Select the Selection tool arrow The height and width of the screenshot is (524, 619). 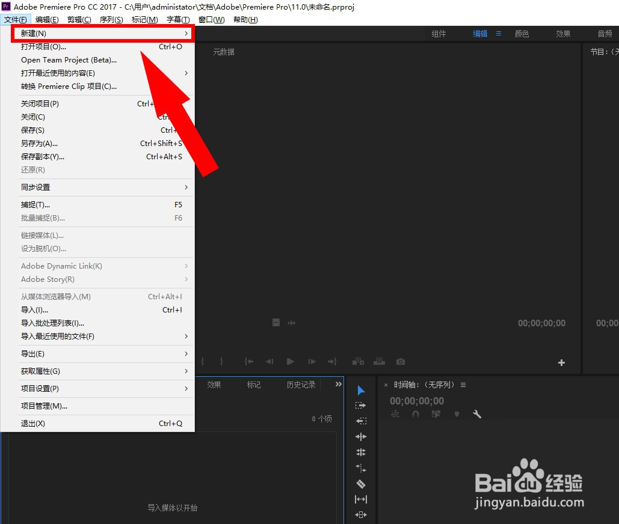coord(361,391)
